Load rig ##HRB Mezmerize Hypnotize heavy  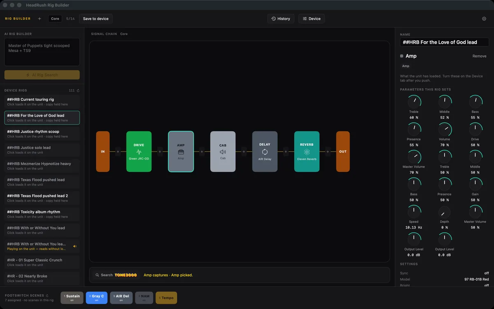click(x=42, y=166)
